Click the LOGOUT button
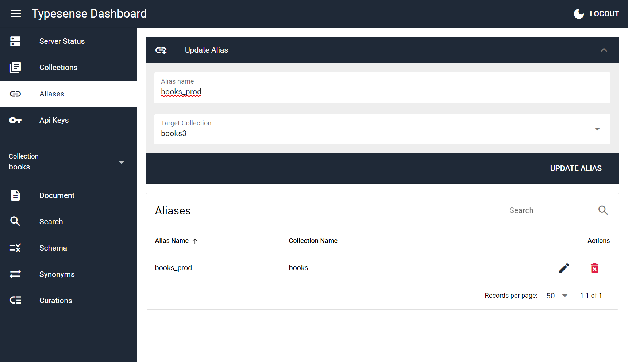 click(604, 14)
